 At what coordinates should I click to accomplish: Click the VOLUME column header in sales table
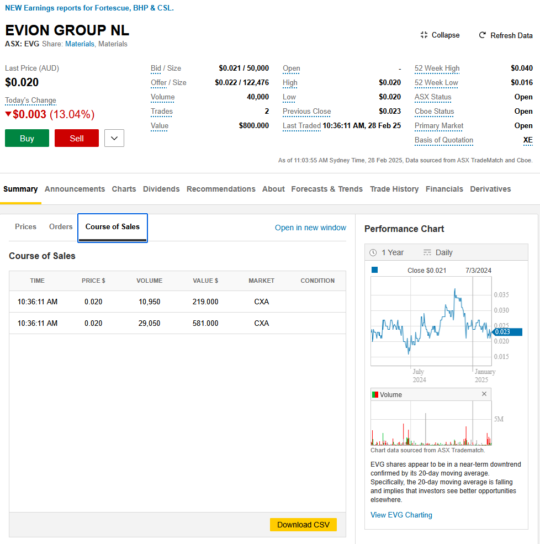click(x=150, y=281)
